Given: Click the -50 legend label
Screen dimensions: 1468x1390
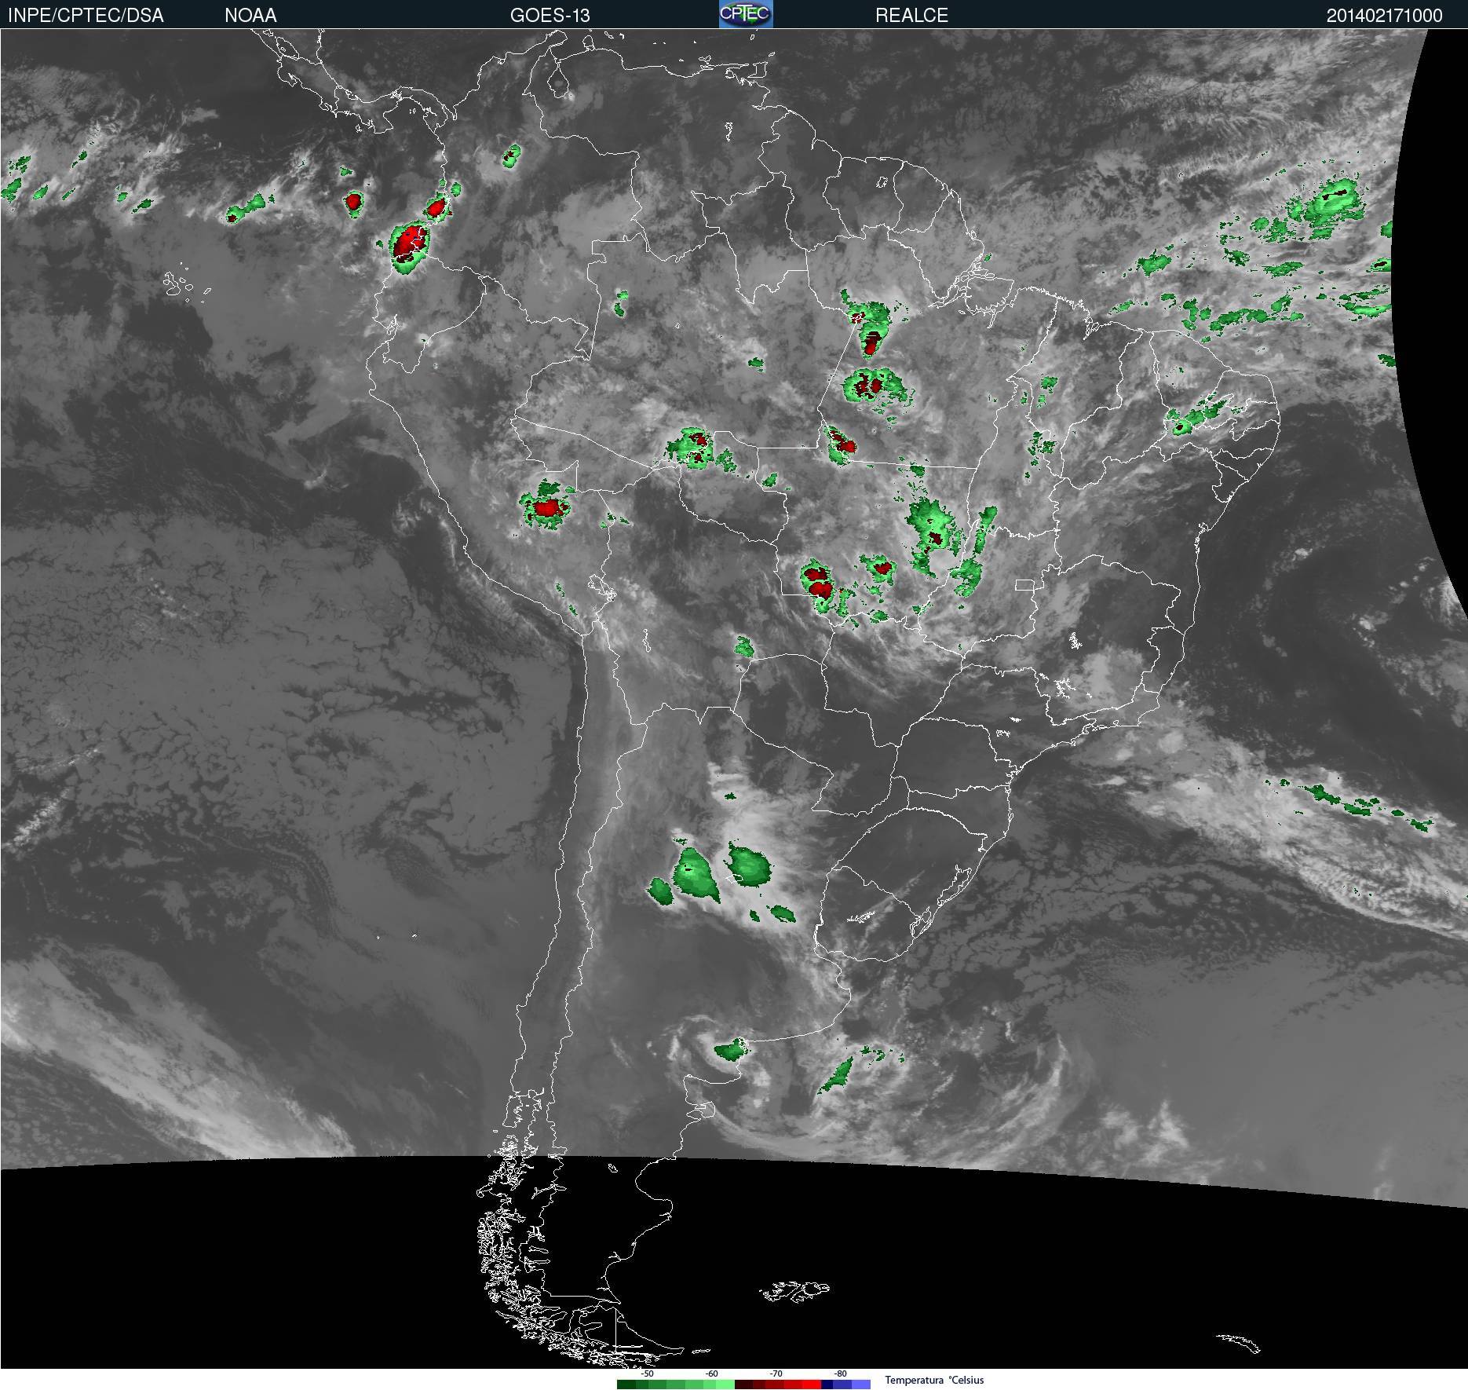Looking at the screenshot, I should [647, 1374].
